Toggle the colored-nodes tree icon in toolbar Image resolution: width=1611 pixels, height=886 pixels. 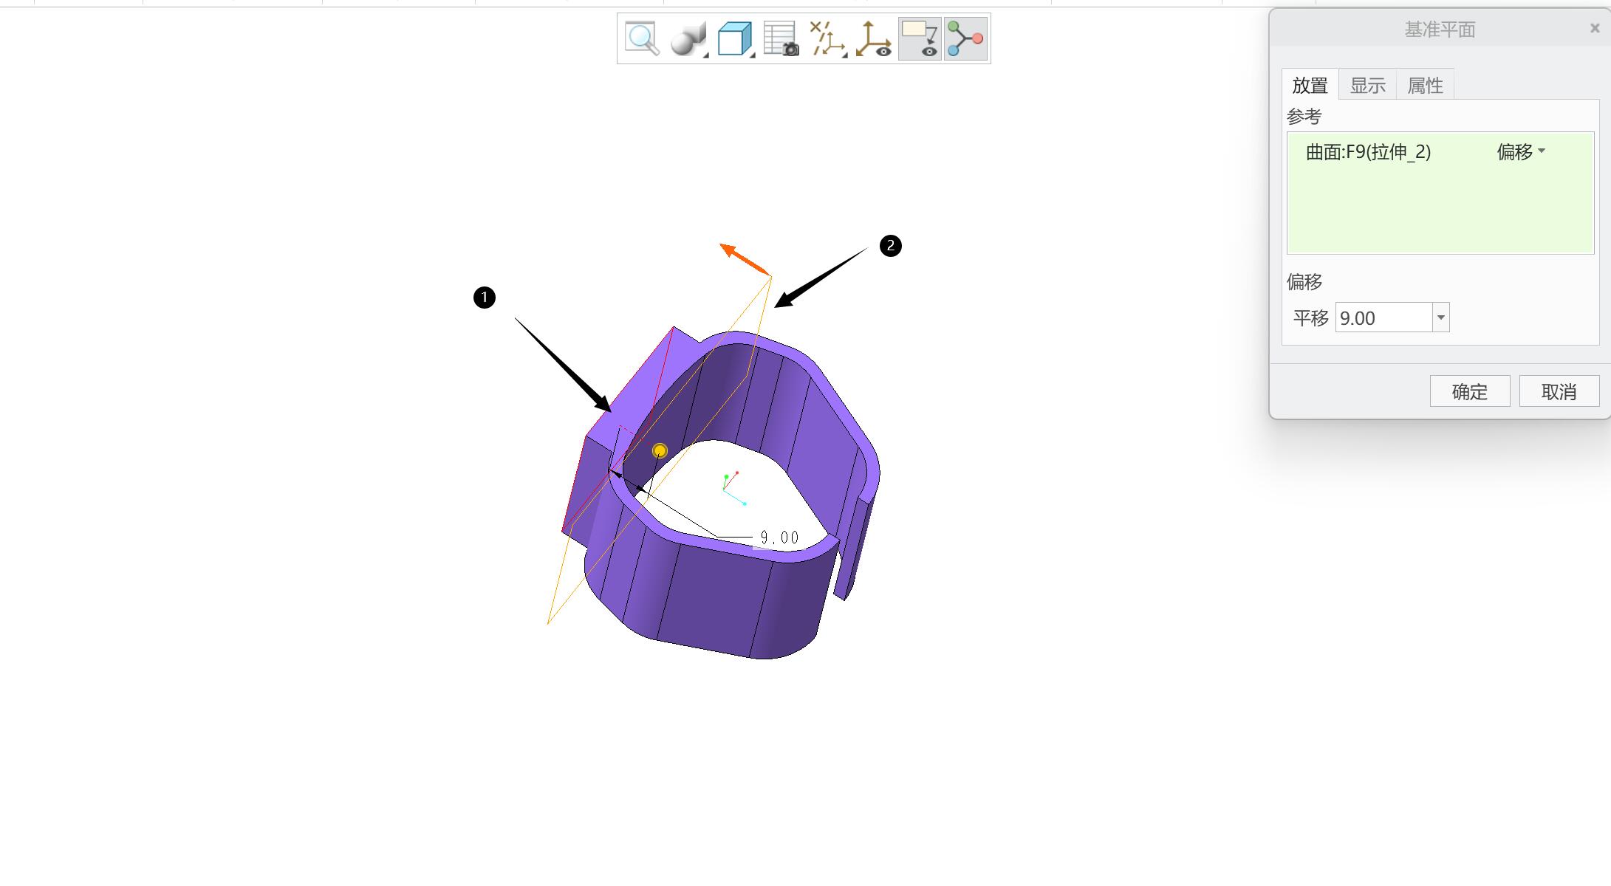(965, 38)
